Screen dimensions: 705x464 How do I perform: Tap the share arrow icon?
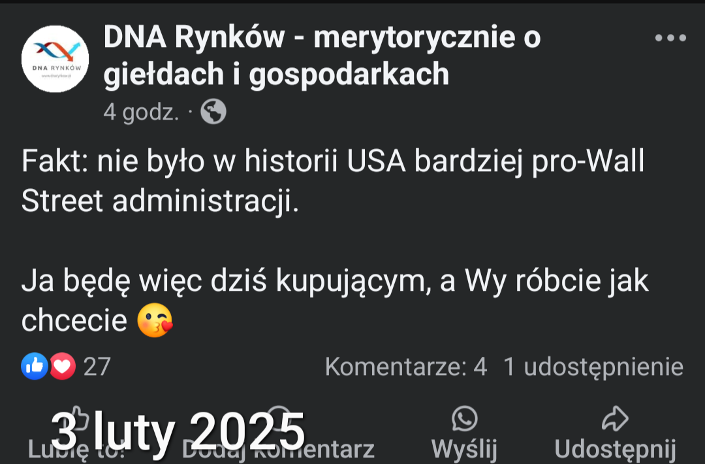(x=615, y=418)
